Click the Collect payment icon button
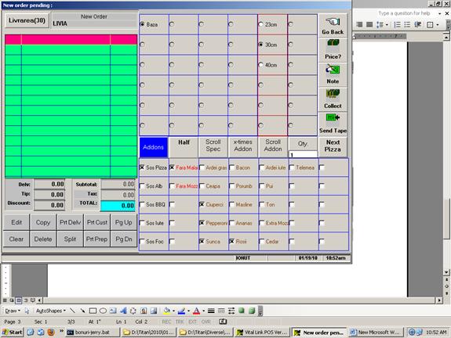451x338 pixels. pos(333,99)
